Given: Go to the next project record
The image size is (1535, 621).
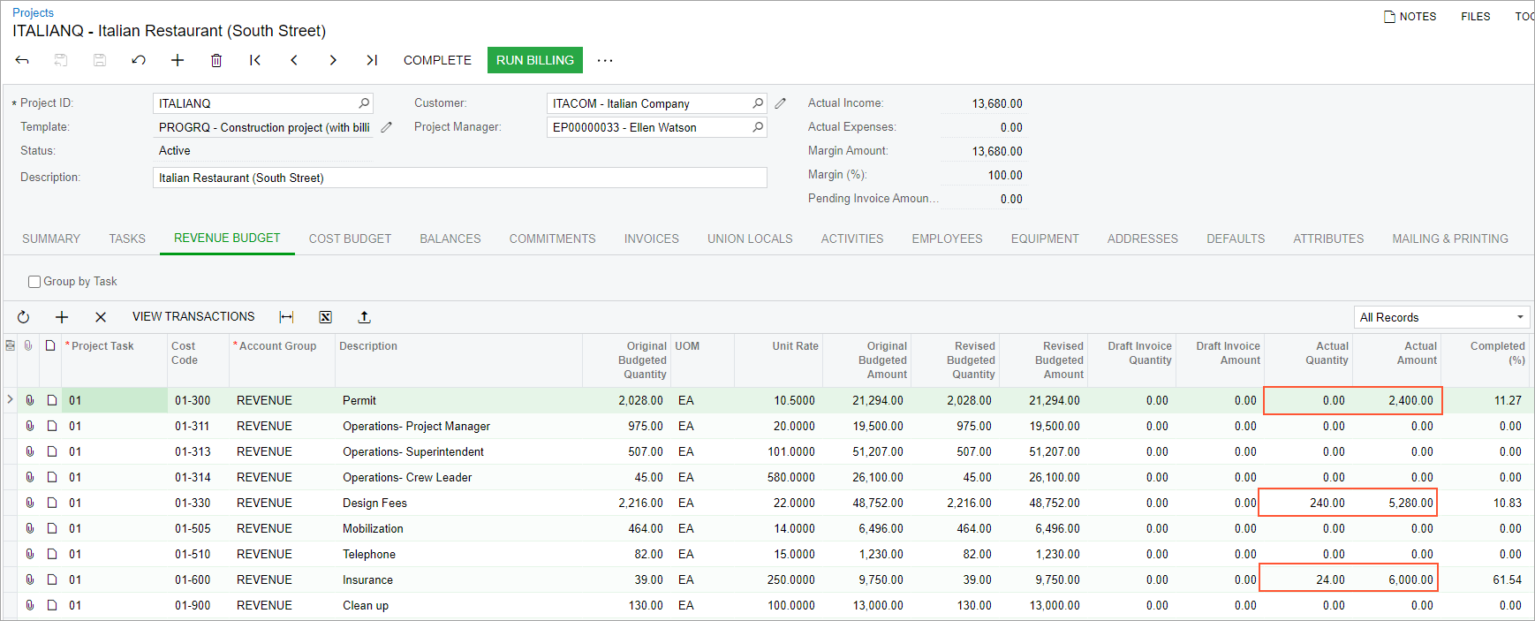Looking at the screenshot, I should (x=333, y=60).
